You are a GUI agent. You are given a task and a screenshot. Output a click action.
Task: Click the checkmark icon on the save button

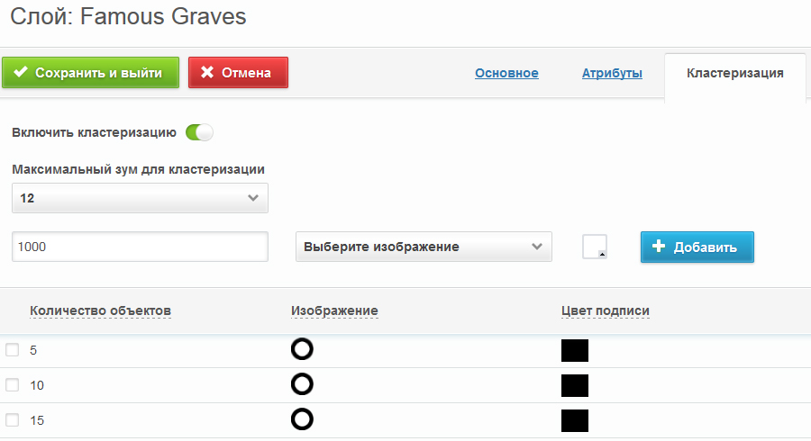[21, 73]
